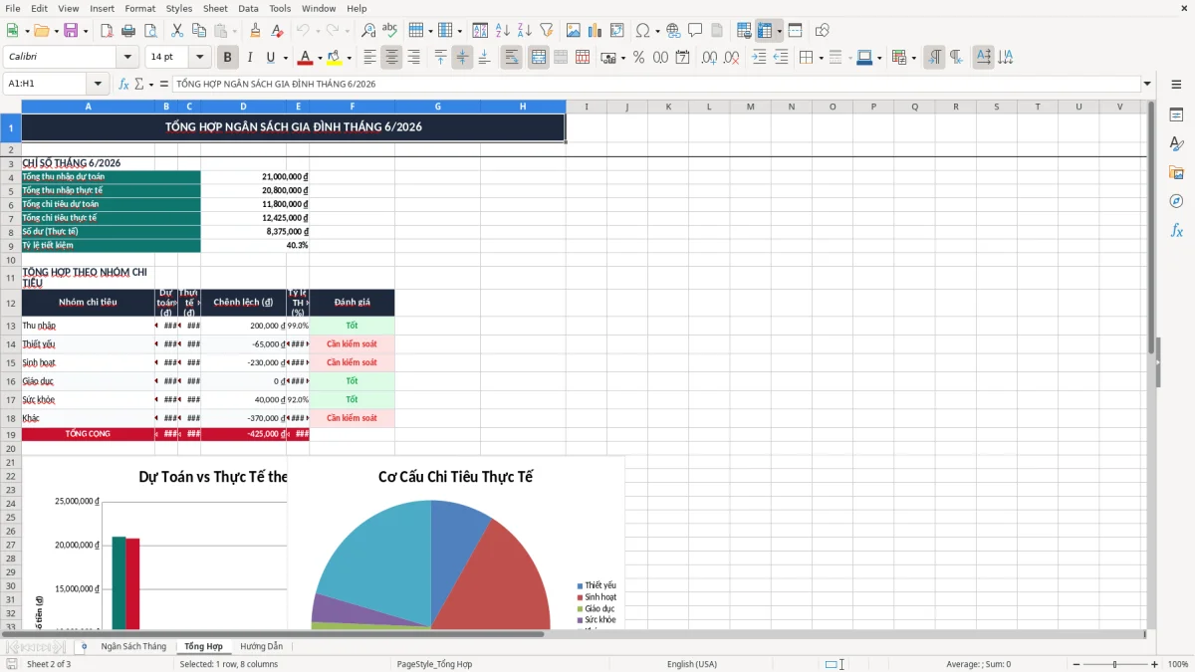The image size is (1195, 672).
Task: Apply the red Font Color swatch
Action: click(x=305, y=58)
